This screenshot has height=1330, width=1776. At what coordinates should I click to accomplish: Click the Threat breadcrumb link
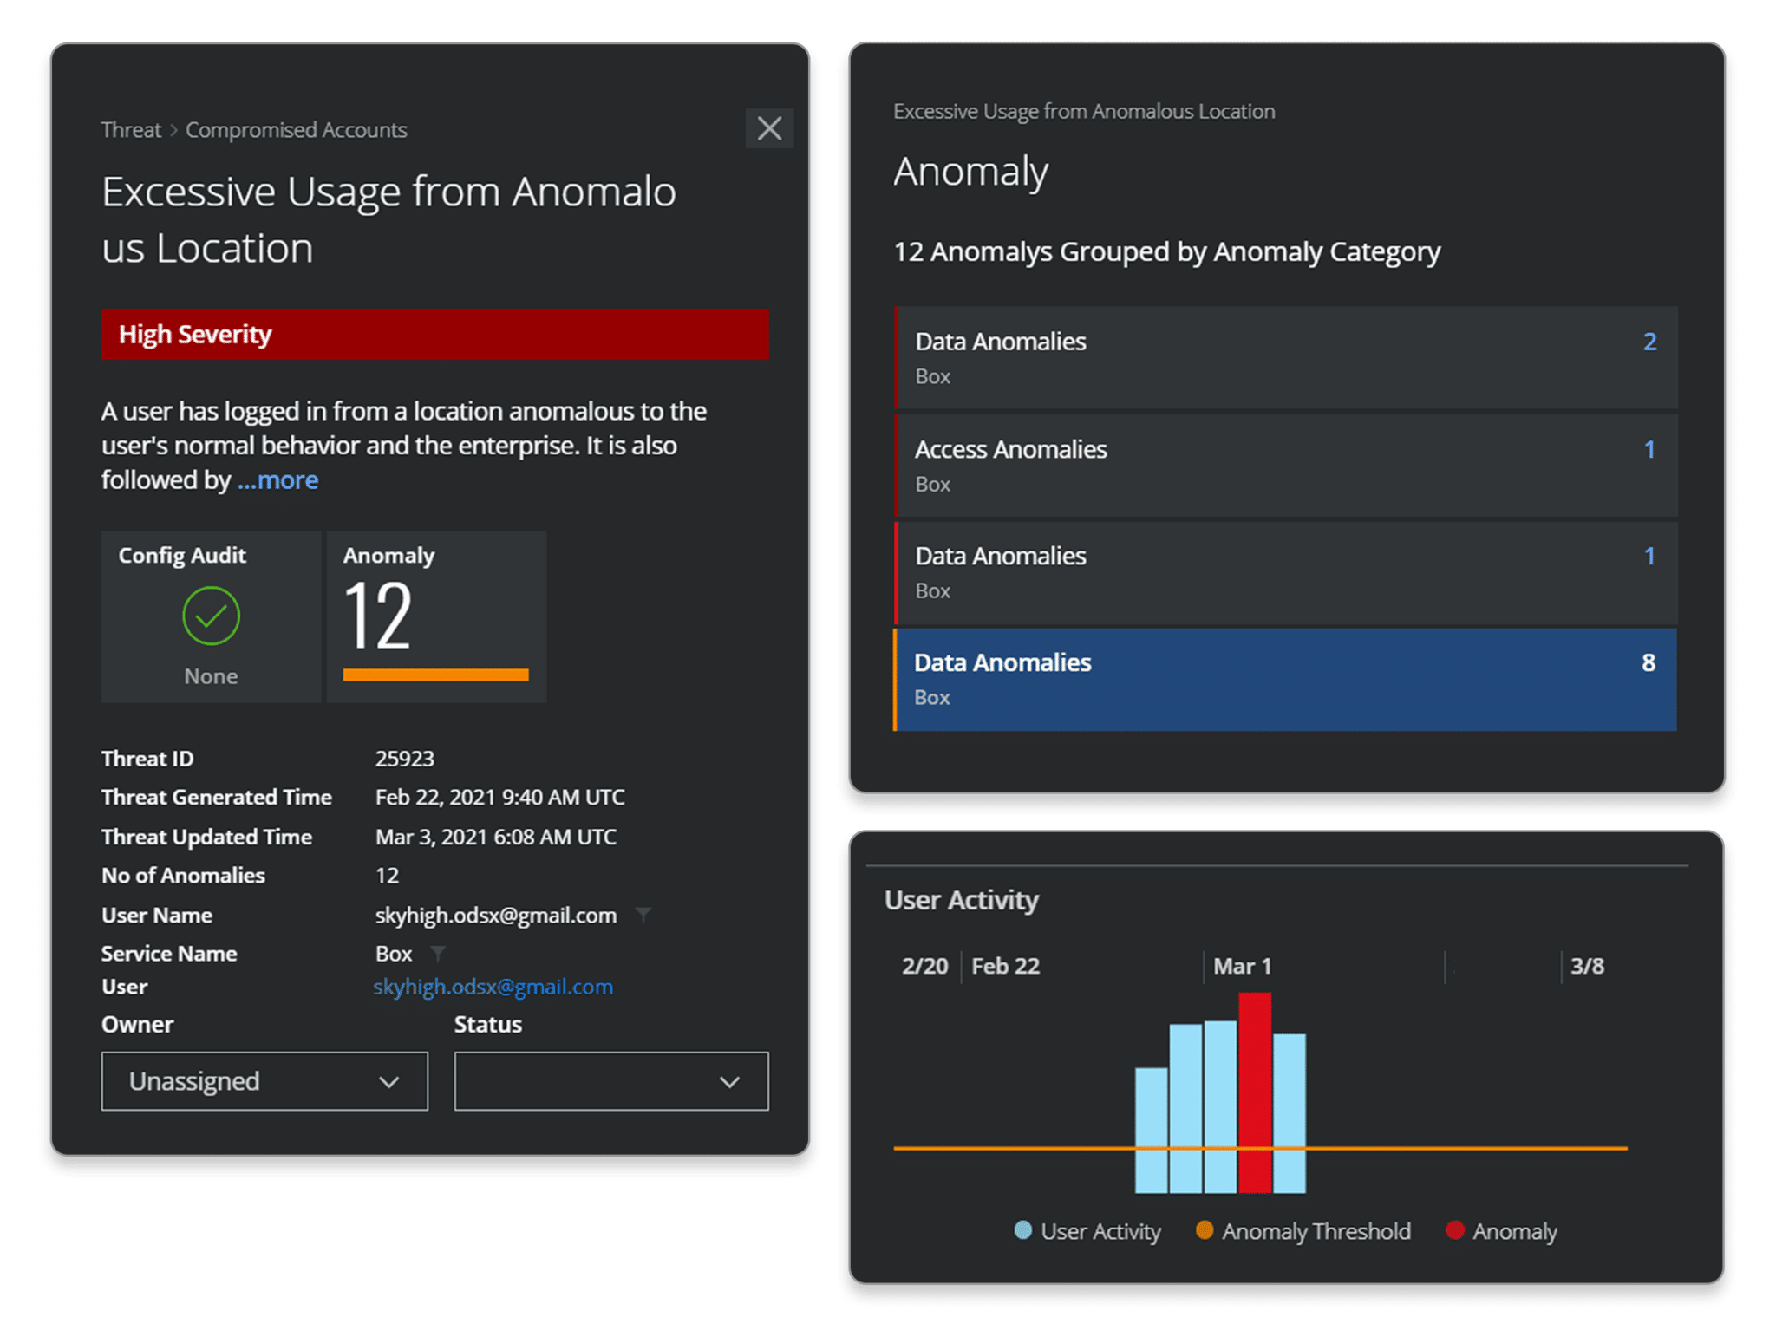point(131,130)
